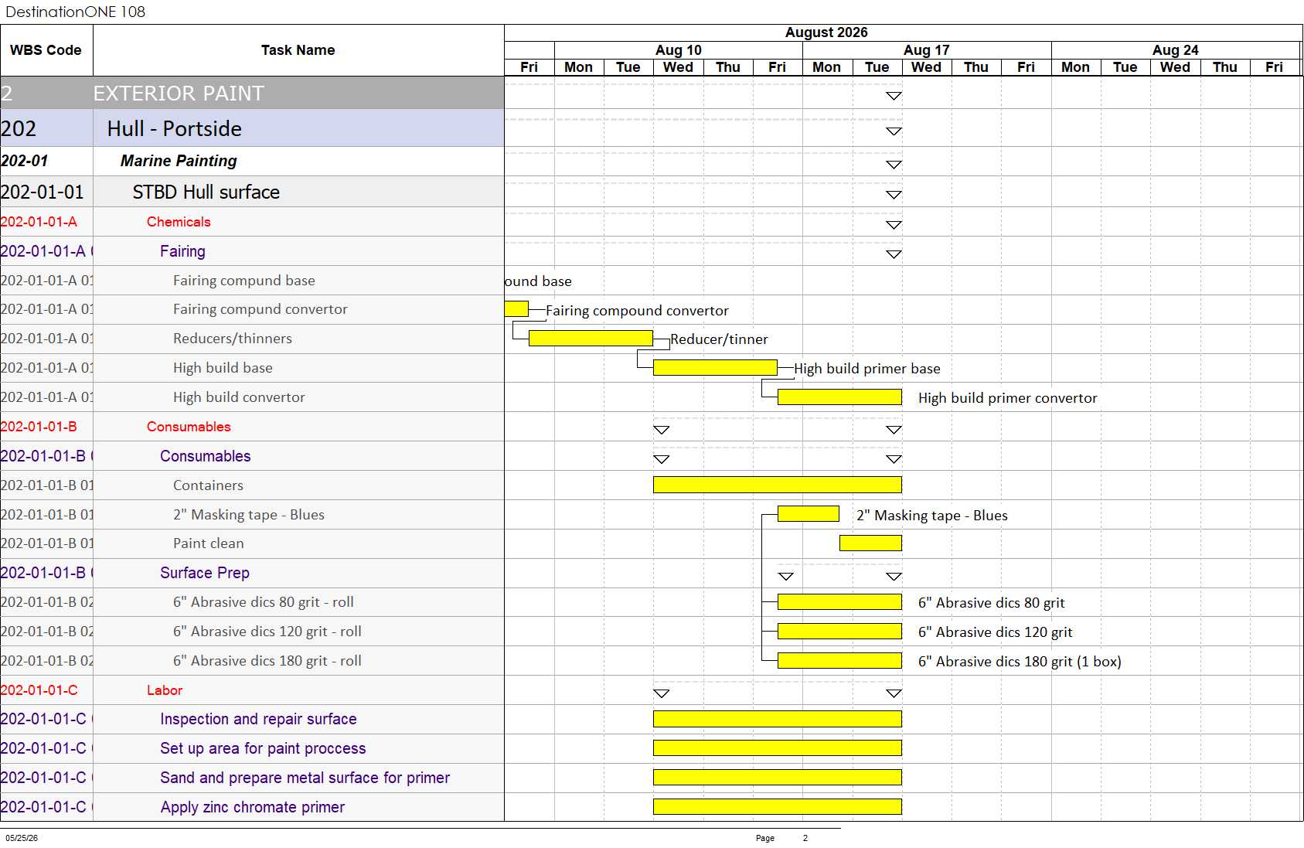The image size is (1304, 848).
Task: Click the 202-01-01-C Labor WBS code
Action: (x=39, y=690)
